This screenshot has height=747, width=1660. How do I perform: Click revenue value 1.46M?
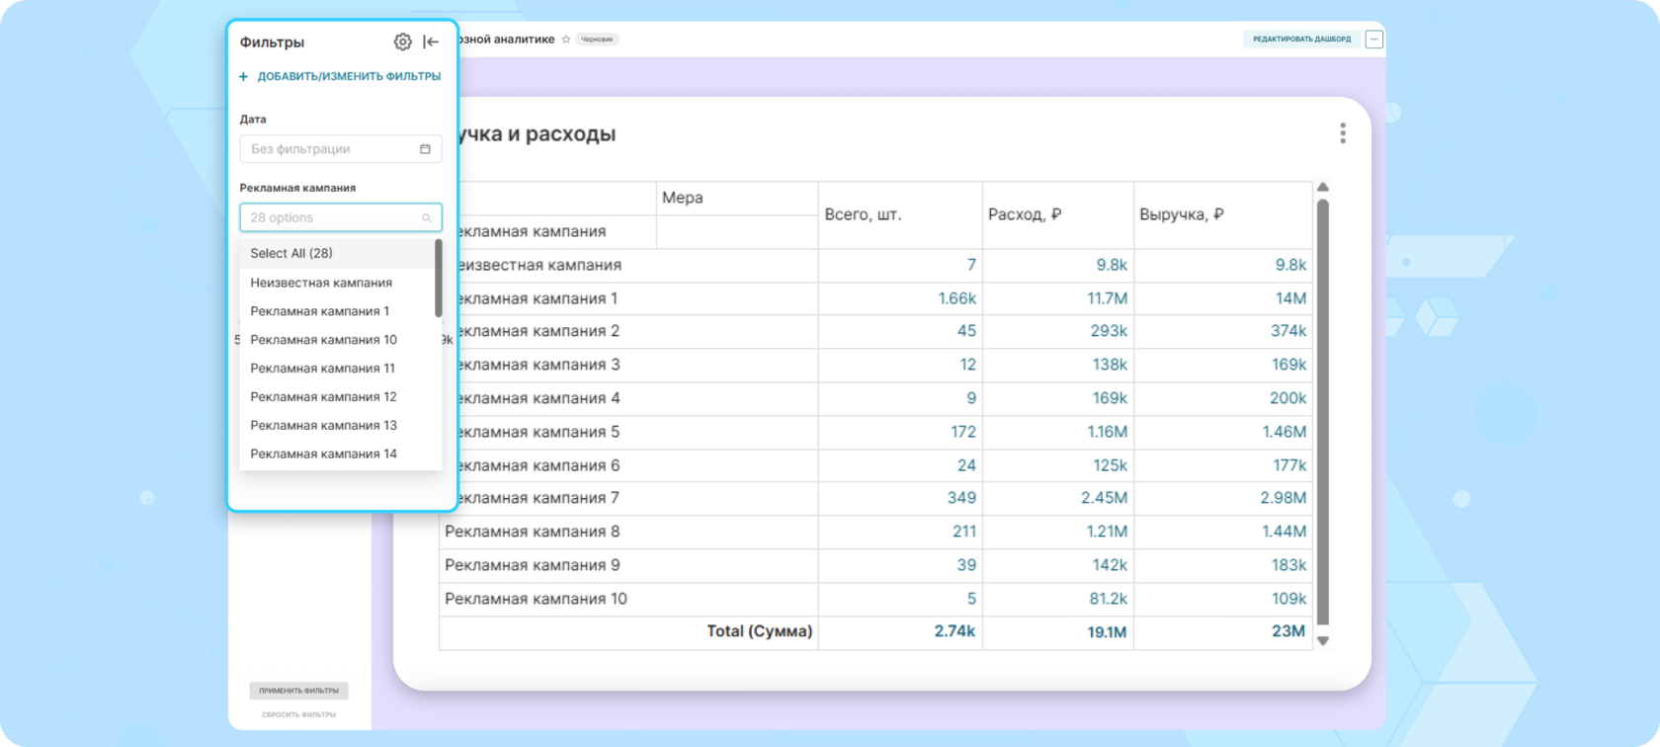pyautogui.click(x=1285, y=432)
